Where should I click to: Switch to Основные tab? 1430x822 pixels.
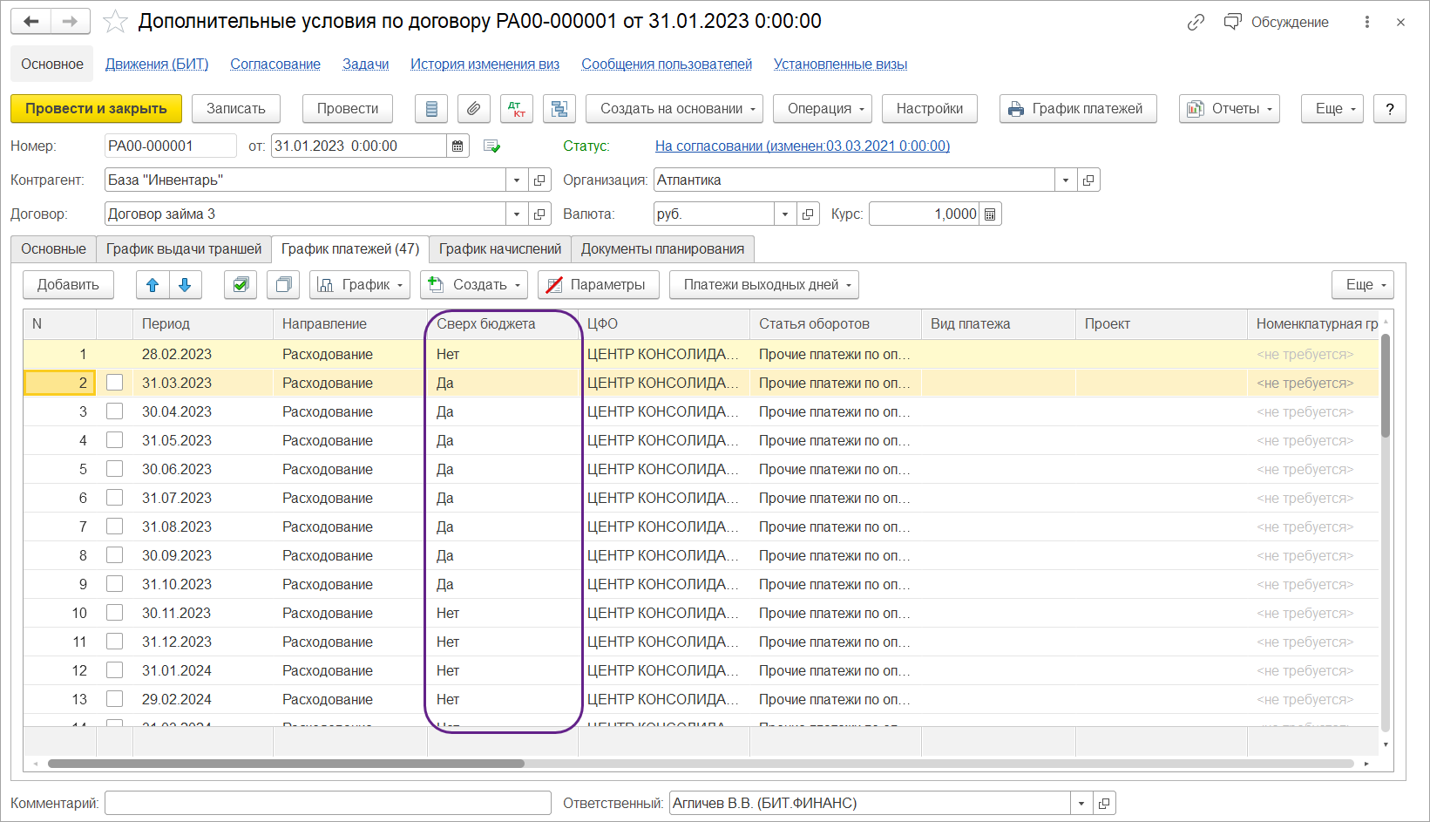coord(53,249)
